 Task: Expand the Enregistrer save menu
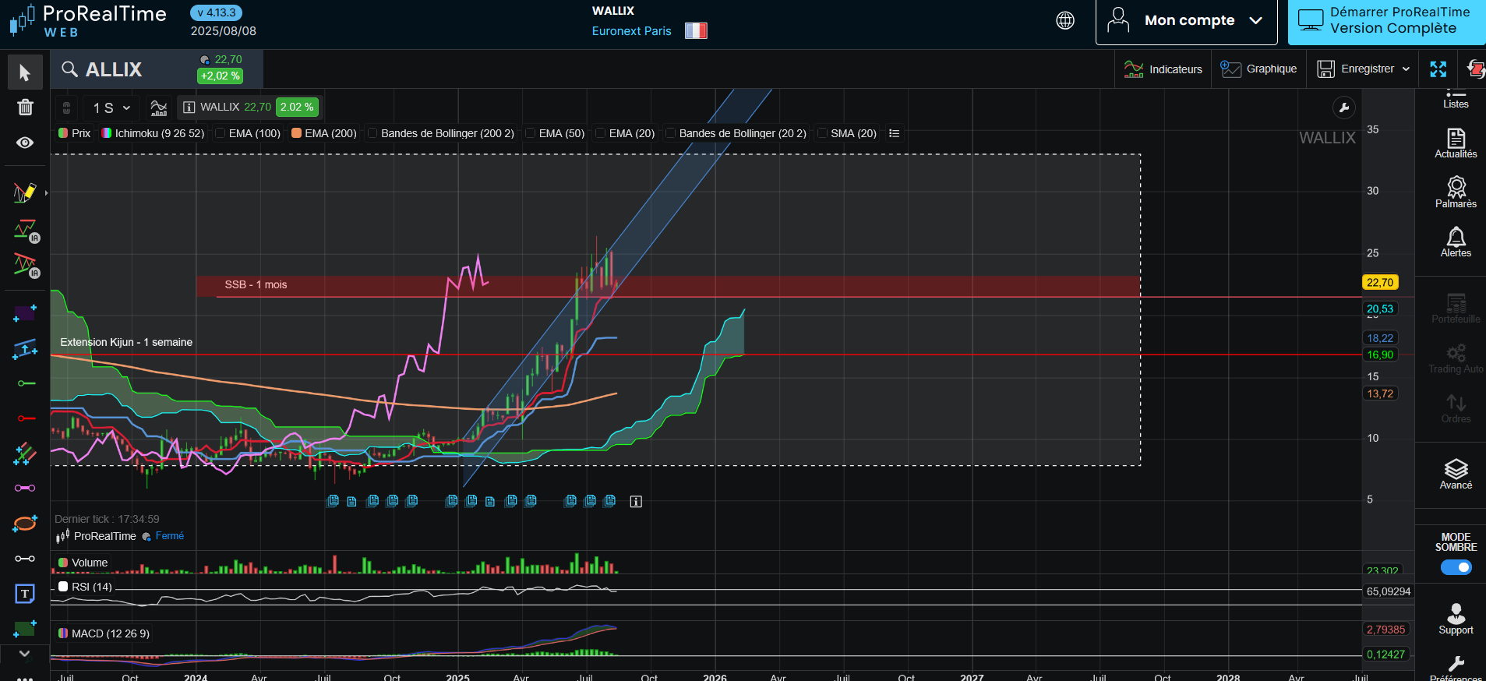[x=1364, y=69]
